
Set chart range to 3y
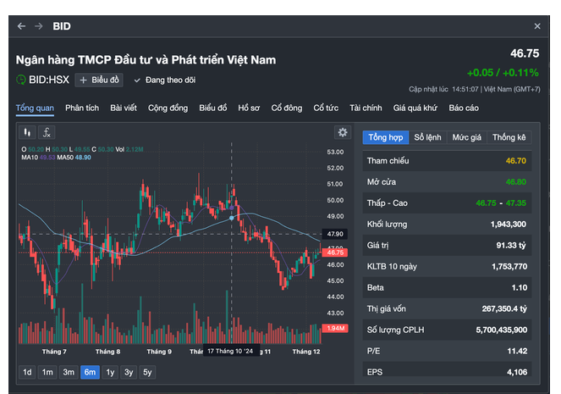(129, 373)
